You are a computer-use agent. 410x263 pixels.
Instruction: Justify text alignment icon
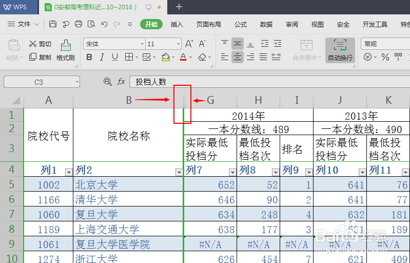pos(263,57)
